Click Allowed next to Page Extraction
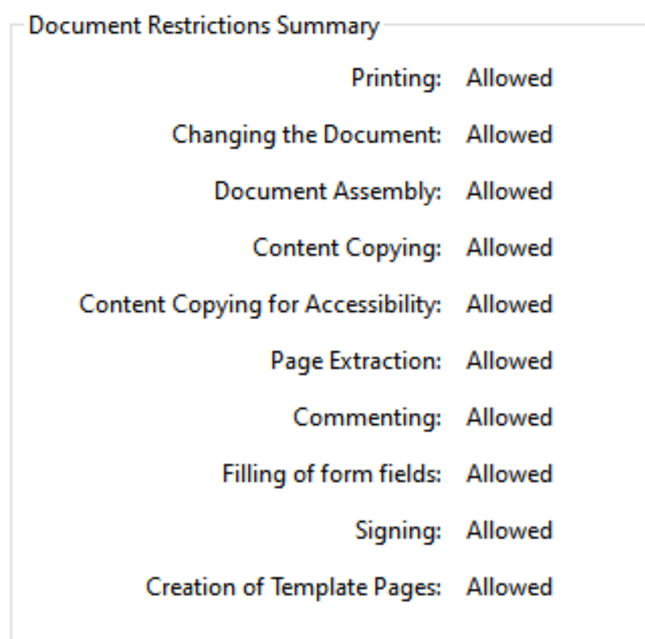The width and height of the screenshot is (645, 639). [x=509, y=360]
